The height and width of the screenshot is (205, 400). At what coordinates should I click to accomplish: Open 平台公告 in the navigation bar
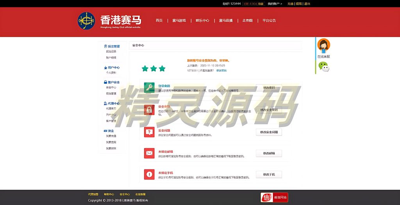269,21
